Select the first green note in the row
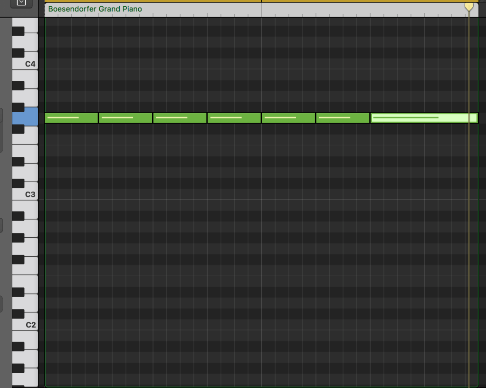 click(x=71, y=118)
